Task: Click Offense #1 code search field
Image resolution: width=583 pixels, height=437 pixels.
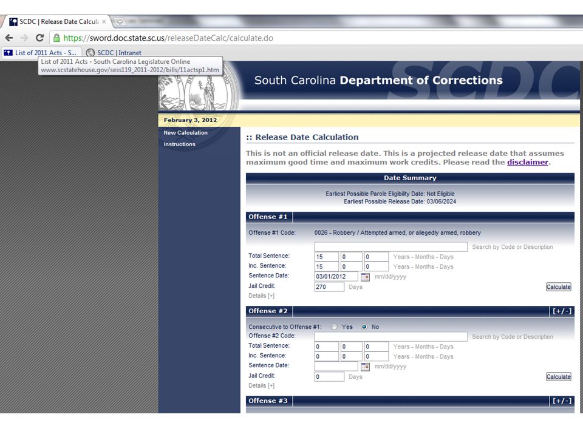Action: tap(390, 247)
